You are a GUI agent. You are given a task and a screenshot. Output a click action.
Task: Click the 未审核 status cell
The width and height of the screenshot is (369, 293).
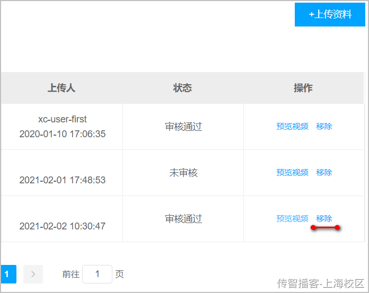pyautogui.click(x=183, y=173)
